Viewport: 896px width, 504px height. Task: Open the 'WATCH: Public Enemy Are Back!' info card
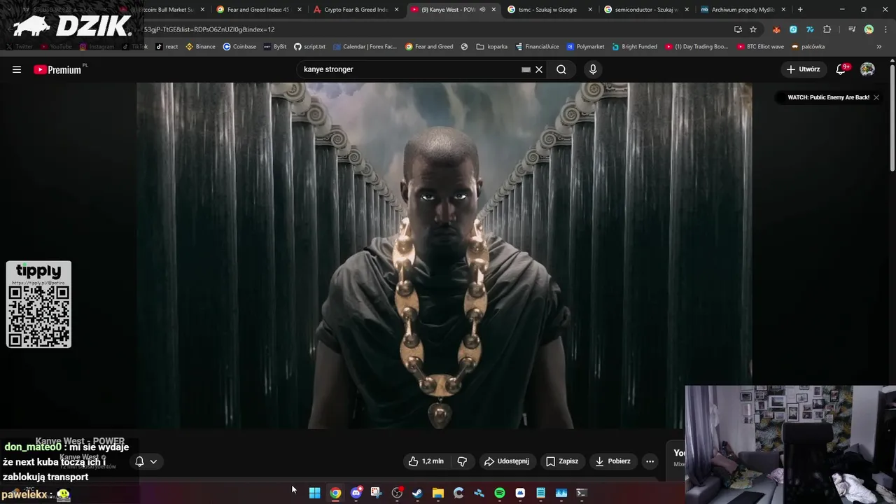[x=828, y=97]
